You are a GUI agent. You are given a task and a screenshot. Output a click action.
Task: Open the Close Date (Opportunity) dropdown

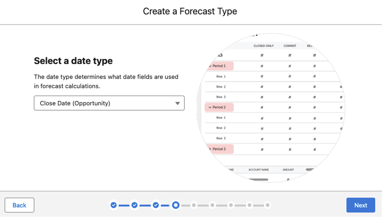point(109,103)
